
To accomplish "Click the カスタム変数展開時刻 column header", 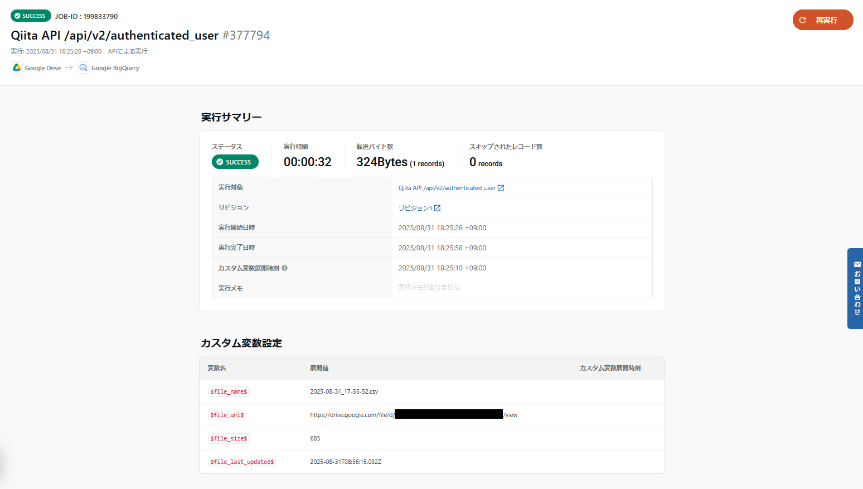I will 610,368.
